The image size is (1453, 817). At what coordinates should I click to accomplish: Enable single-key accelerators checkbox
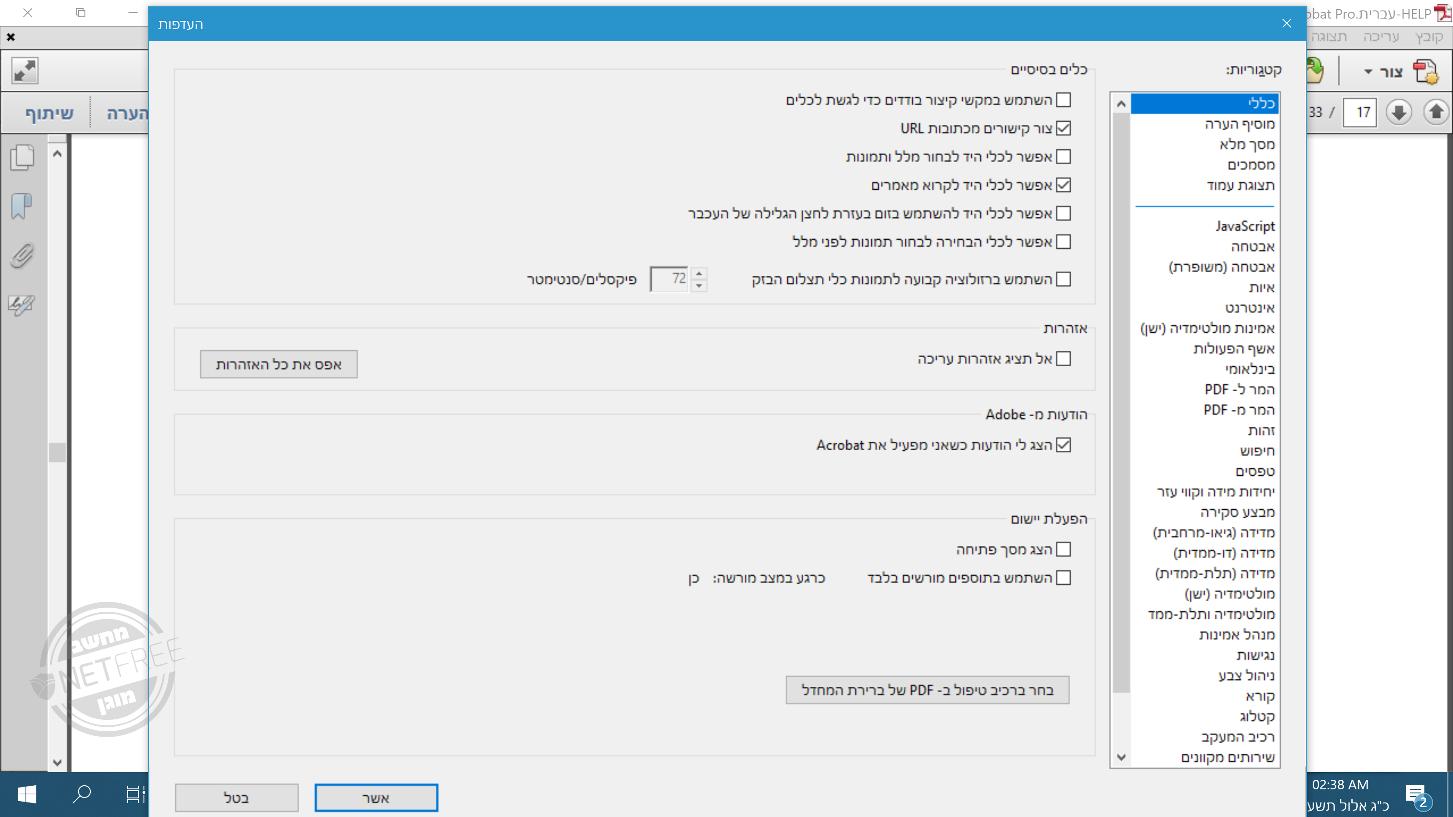(x=1063, y=100)
